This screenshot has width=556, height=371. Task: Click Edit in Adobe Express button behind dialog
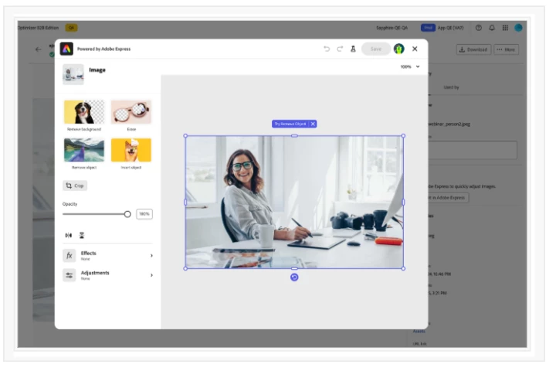click(448, 198)
